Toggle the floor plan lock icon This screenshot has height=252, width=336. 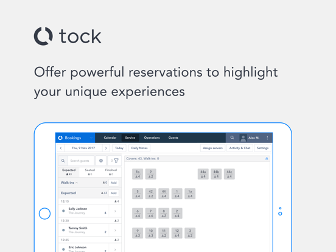[267, 159]
